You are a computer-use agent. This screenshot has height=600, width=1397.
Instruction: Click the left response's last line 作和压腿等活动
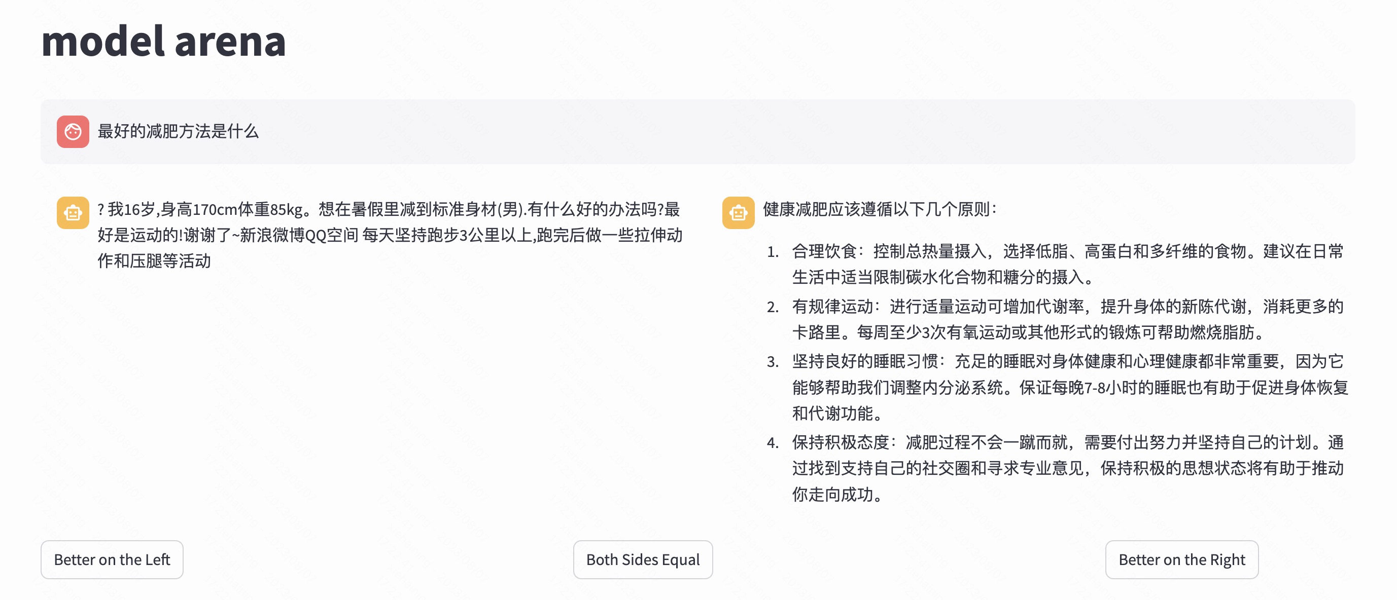click(154, 261)
